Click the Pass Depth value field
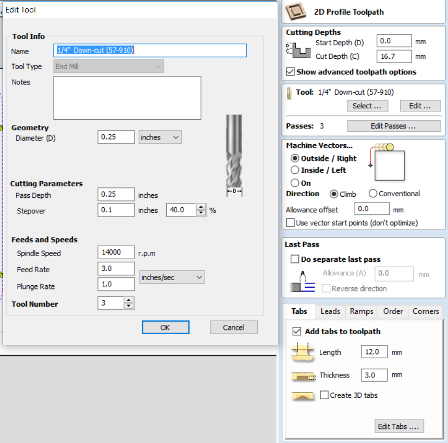Viewport: 448px width, 443px height. (x=116, y=194)
